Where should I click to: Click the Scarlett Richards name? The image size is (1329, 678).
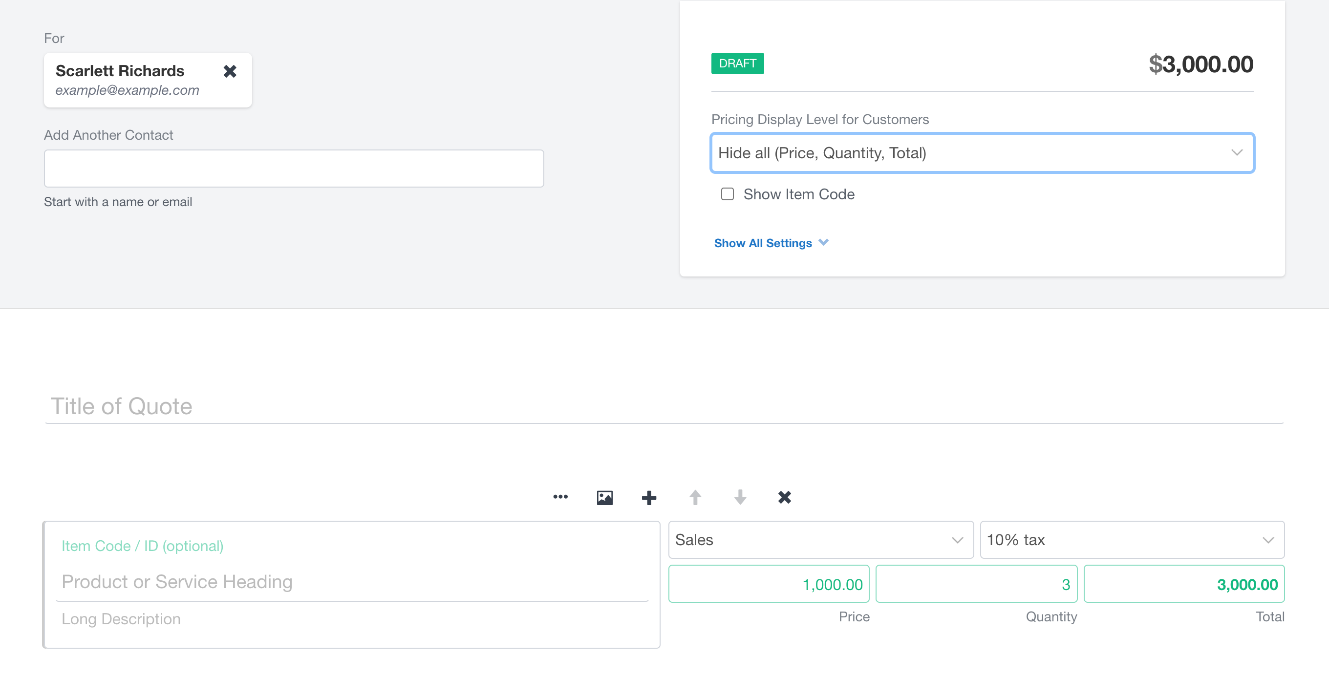click(x=120, y=71)
